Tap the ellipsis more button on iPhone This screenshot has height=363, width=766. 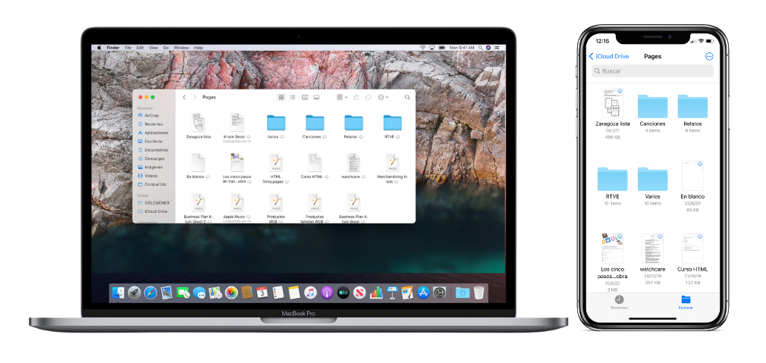tap(709, 57)
